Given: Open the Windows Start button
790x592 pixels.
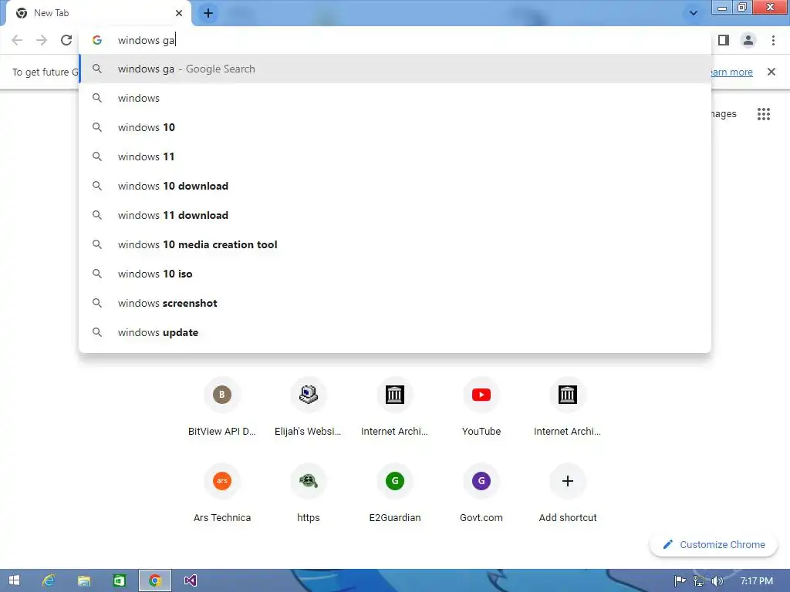Looking at the screenshot, I should [x=14, y=580].
